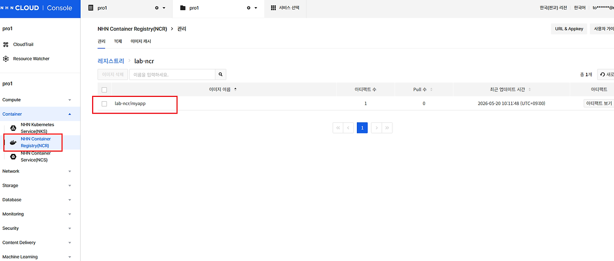Switch to the 이미지 캐시 tab
Image resolution: width=614 pixels, height=261 pixels.
coord(141,42)
